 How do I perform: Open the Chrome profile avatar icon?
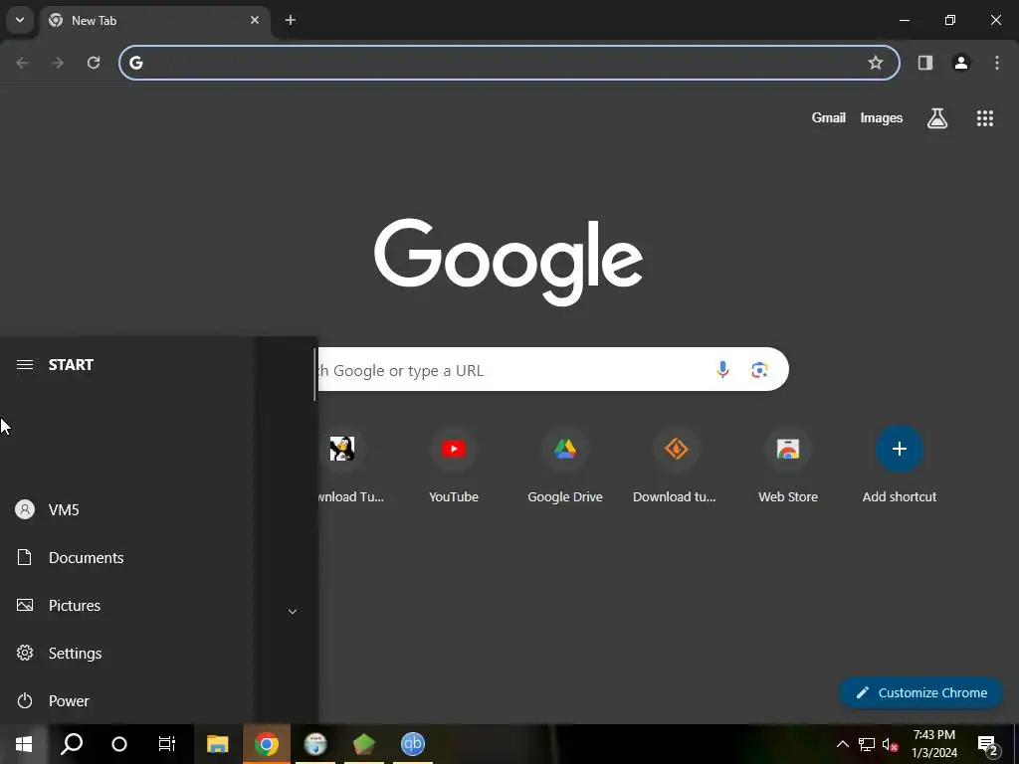tap(961, 63)
